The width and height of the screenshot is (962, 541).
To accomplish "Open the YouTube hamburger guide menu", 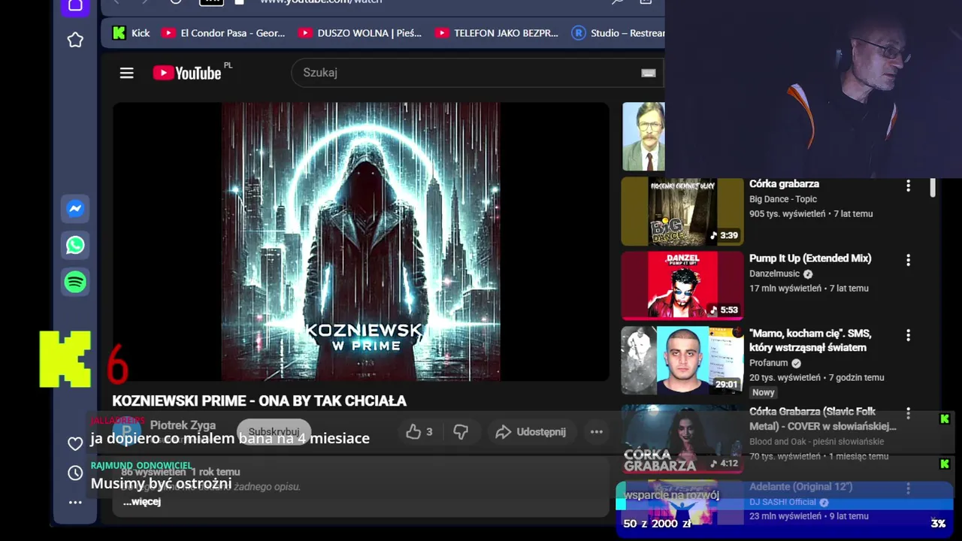I will pyautogui.click(x=126, y=73).
